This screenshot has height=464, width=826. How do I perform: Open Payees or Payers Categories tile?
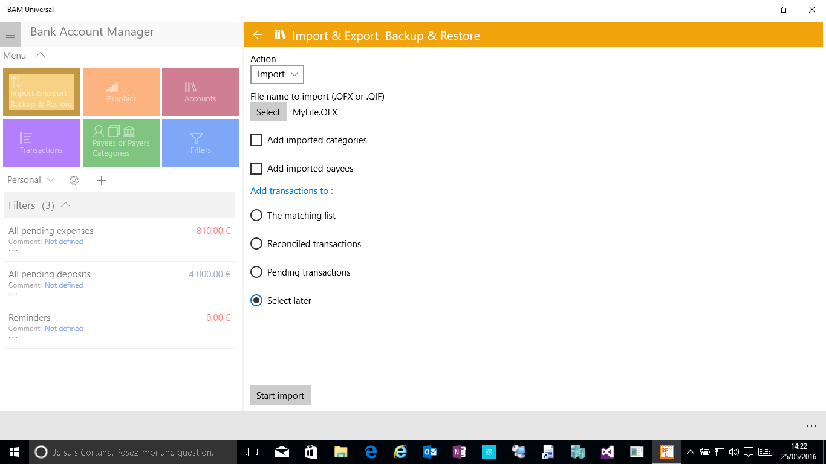(121, 143)
